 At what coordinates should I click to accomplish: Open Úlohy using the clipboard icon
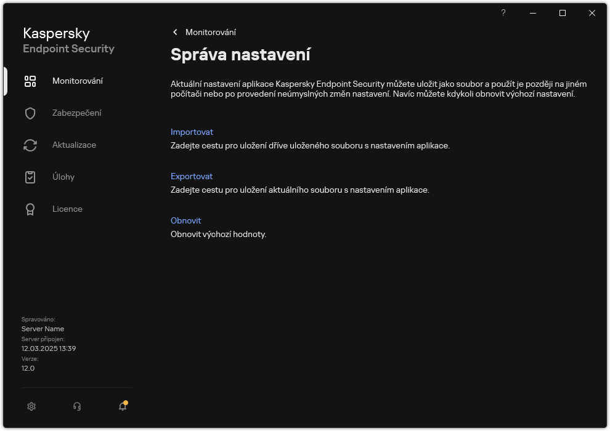click(x=30, y=177)
